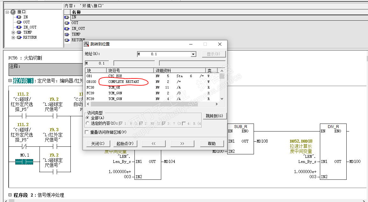368x202 pixels.
Task: Click the IN_OUT interface icon in tree
Action: [19, 27]
